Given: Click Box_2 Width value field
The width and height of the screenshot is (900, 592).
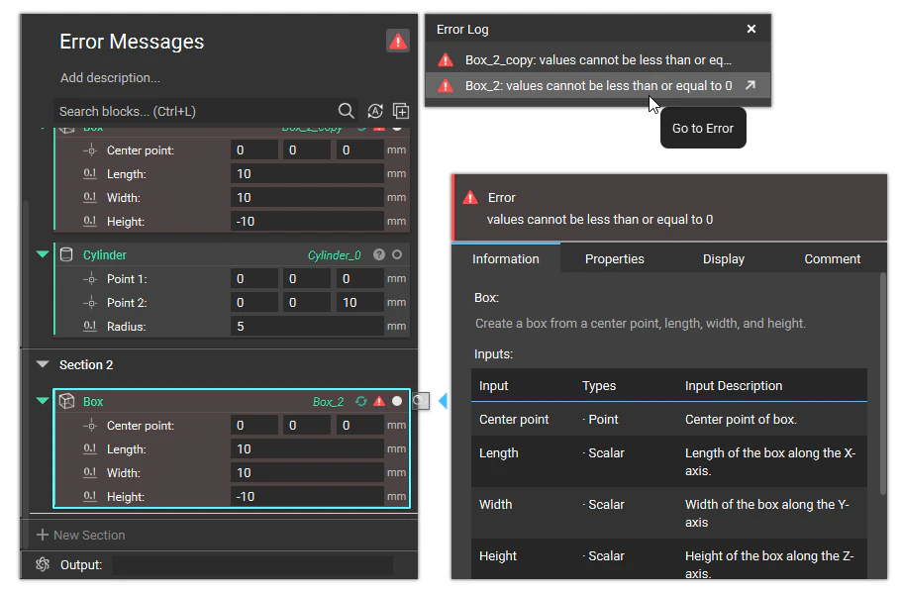Looking at the screenshot, I should [x=307, y=472].
